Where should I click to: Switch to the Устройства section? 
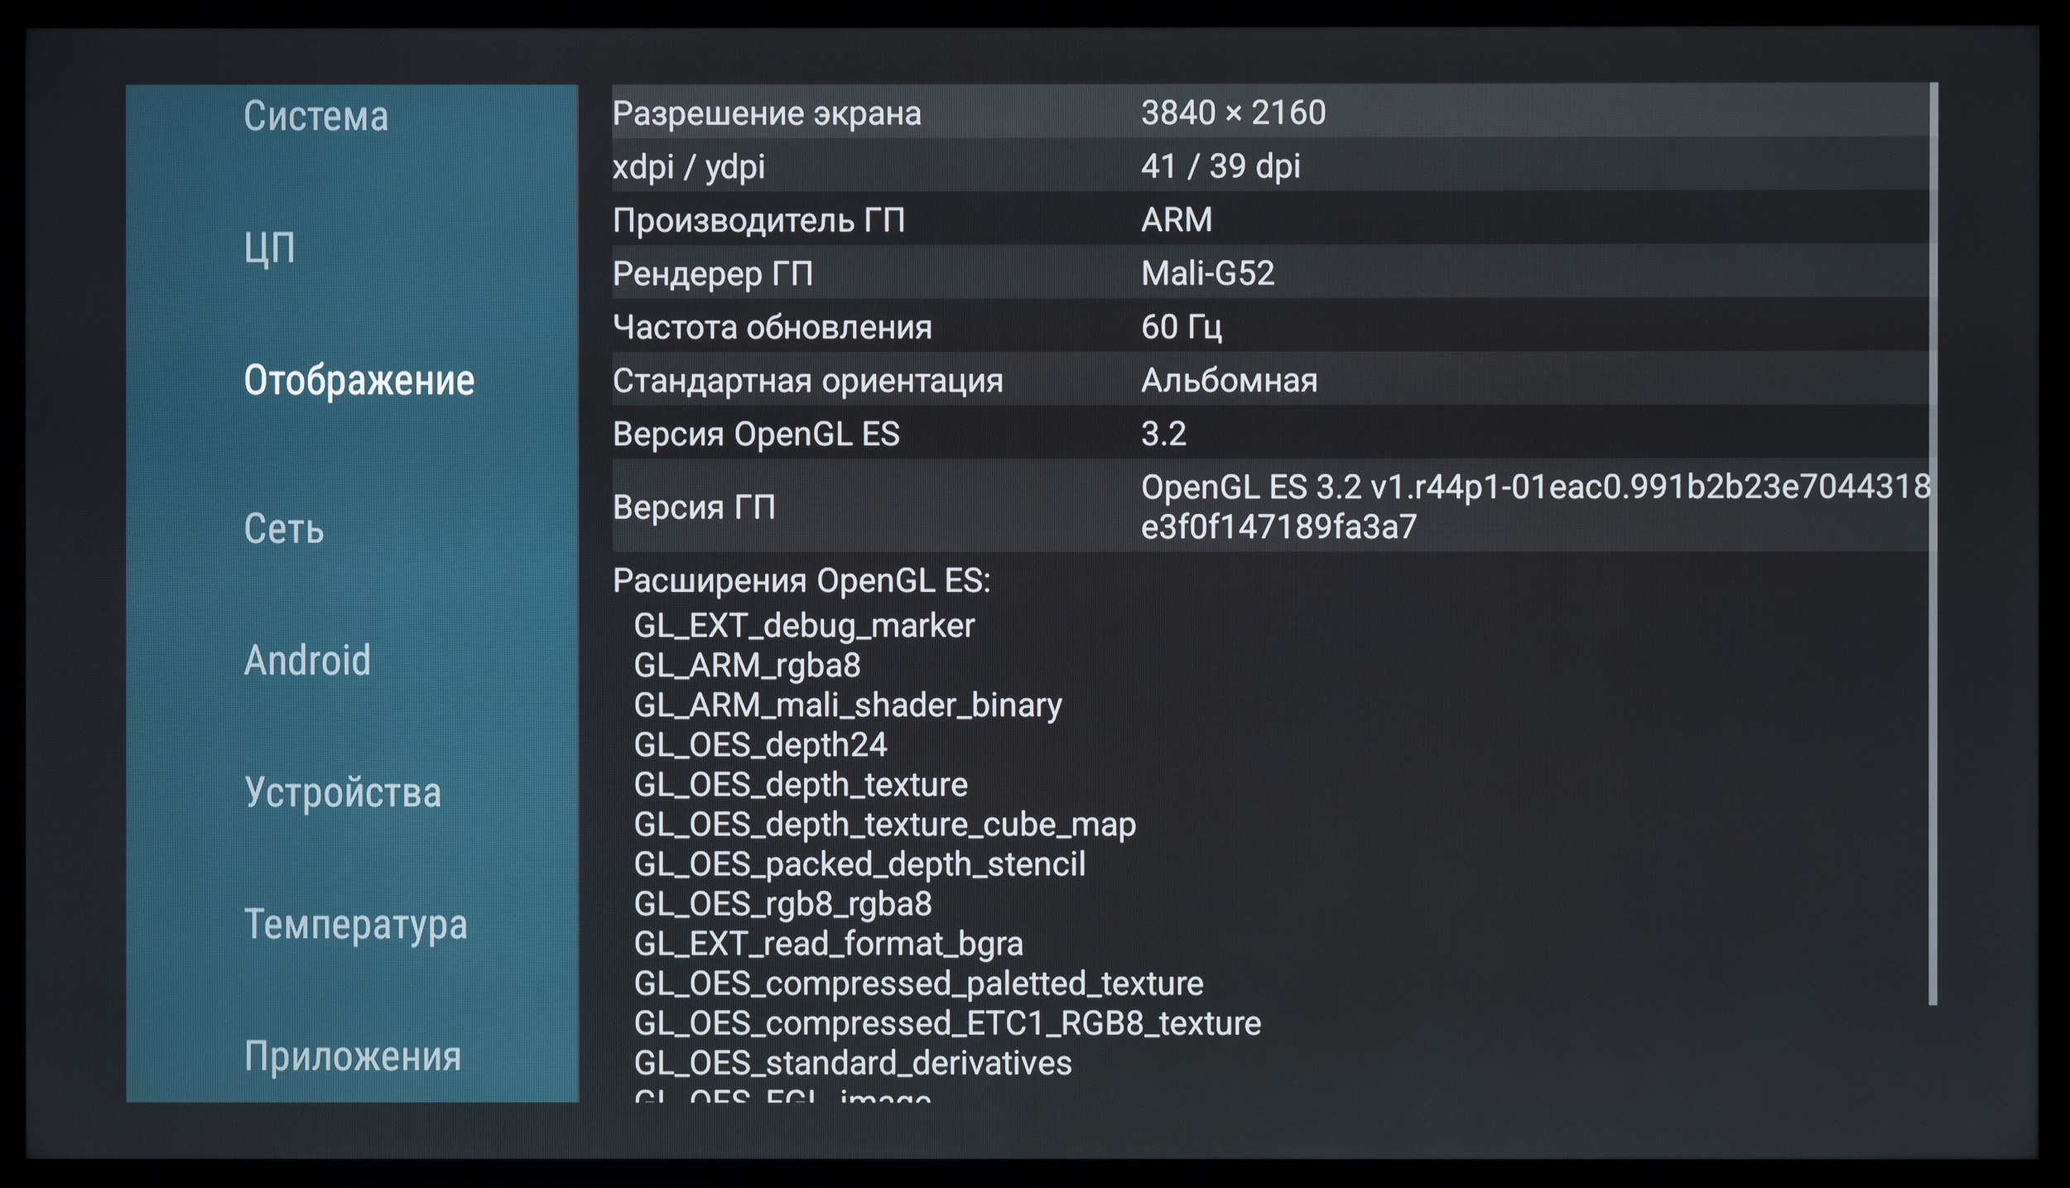pyautogui.click(x=343, y=792)
